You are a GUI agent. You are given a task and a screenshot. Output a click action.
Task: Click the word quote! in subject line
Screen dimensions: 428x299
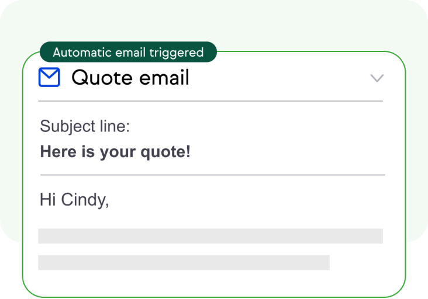(165, 152)
